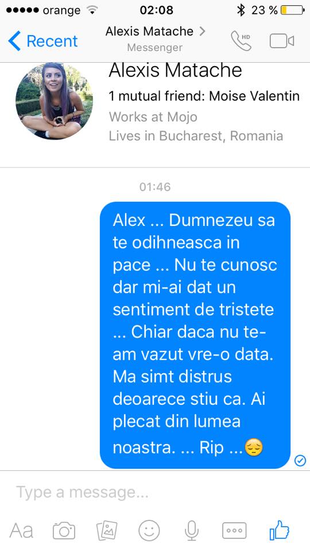
Task: Check the message delivered checkmark
Action: point(300,460)
